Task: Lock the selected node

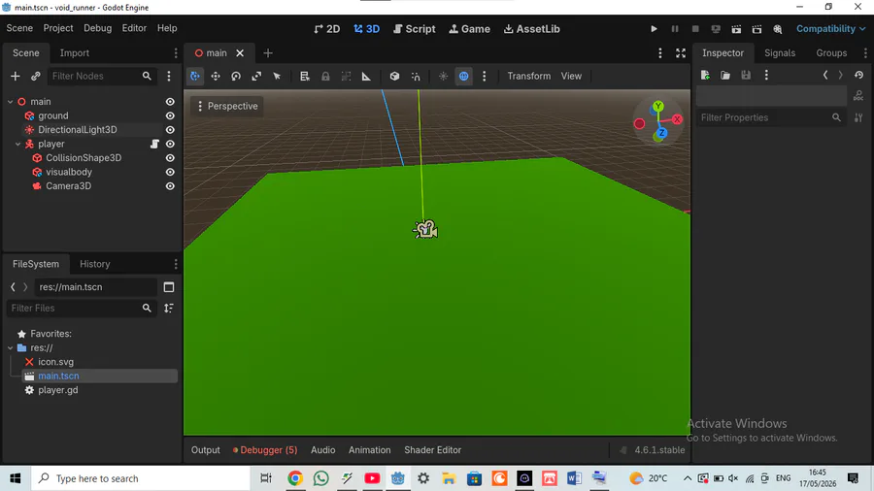Action: point(325,77)
